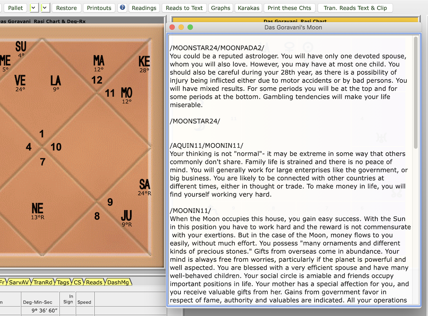Click the Mars (MA) planet in chart
This screenshot has height=316, width=428.
[99, 61]
